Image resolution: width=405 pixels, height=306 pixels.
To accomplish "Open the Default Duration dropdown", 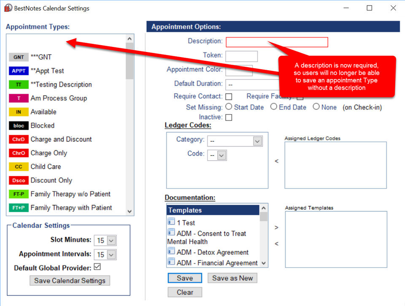I will [252, 85].
